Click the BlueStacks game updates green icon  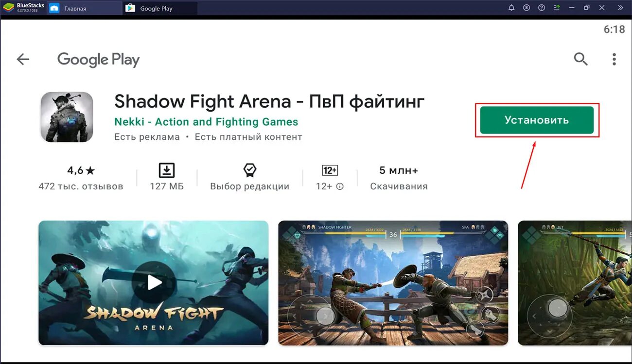[557, 8]
